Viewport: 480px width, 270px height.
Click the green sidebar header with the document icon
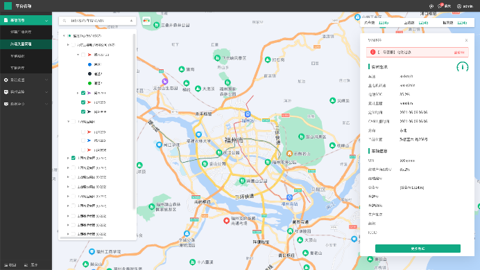(26, 21)
